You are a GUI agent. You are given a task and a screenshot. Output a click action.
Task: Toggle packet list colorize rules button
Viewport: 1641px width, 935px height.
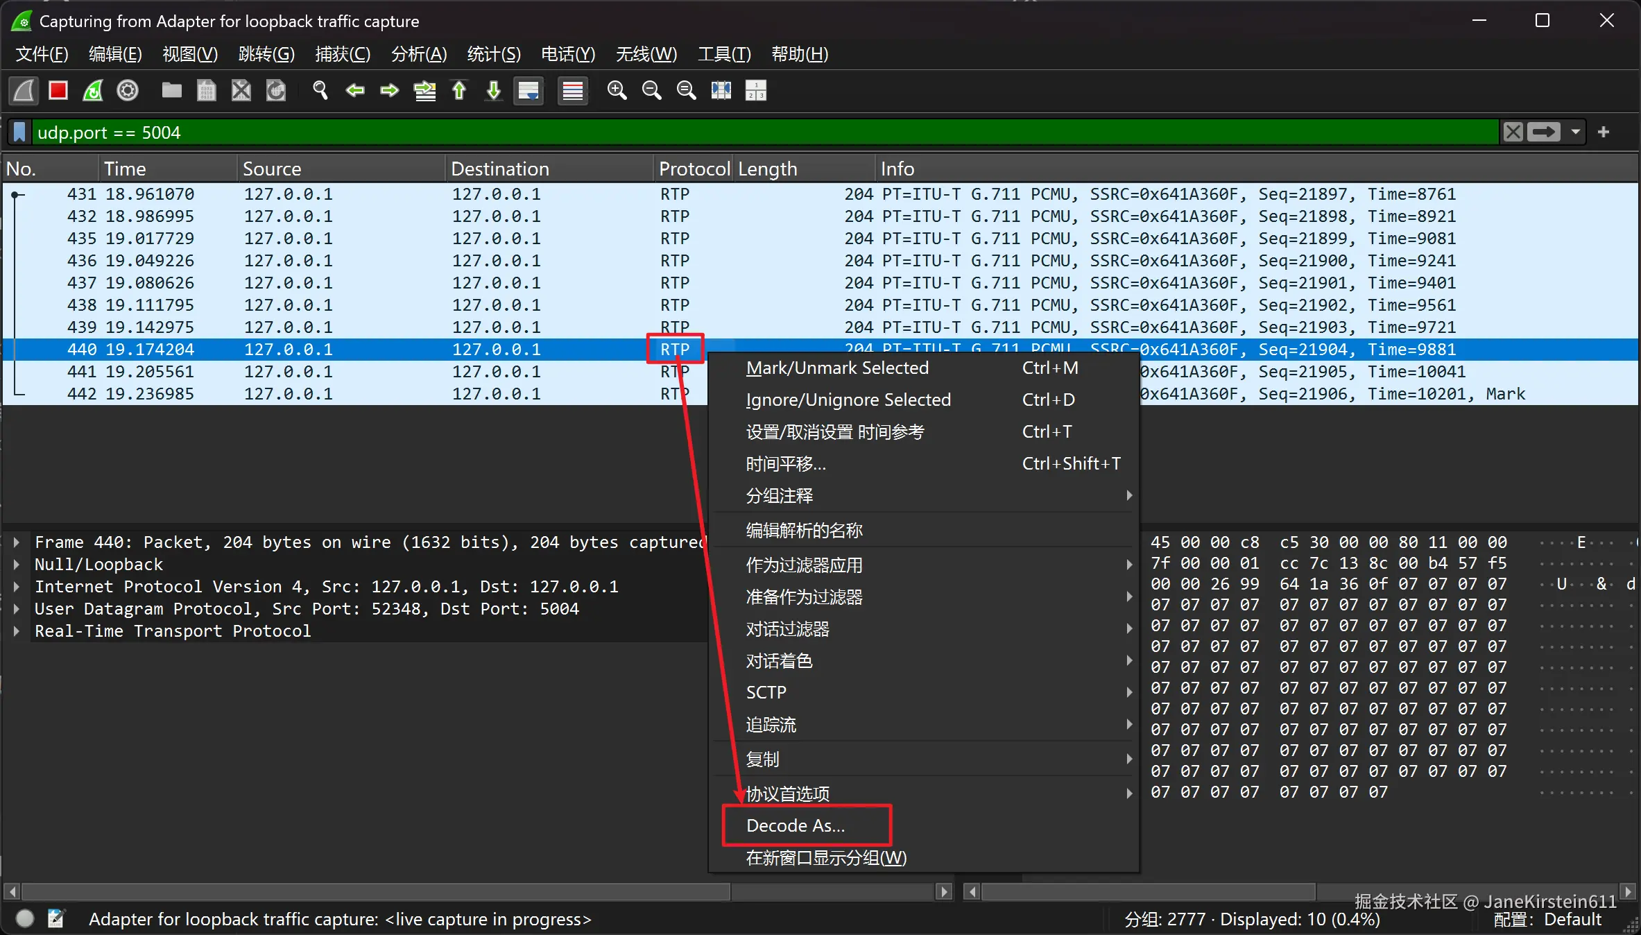[573, 90]
